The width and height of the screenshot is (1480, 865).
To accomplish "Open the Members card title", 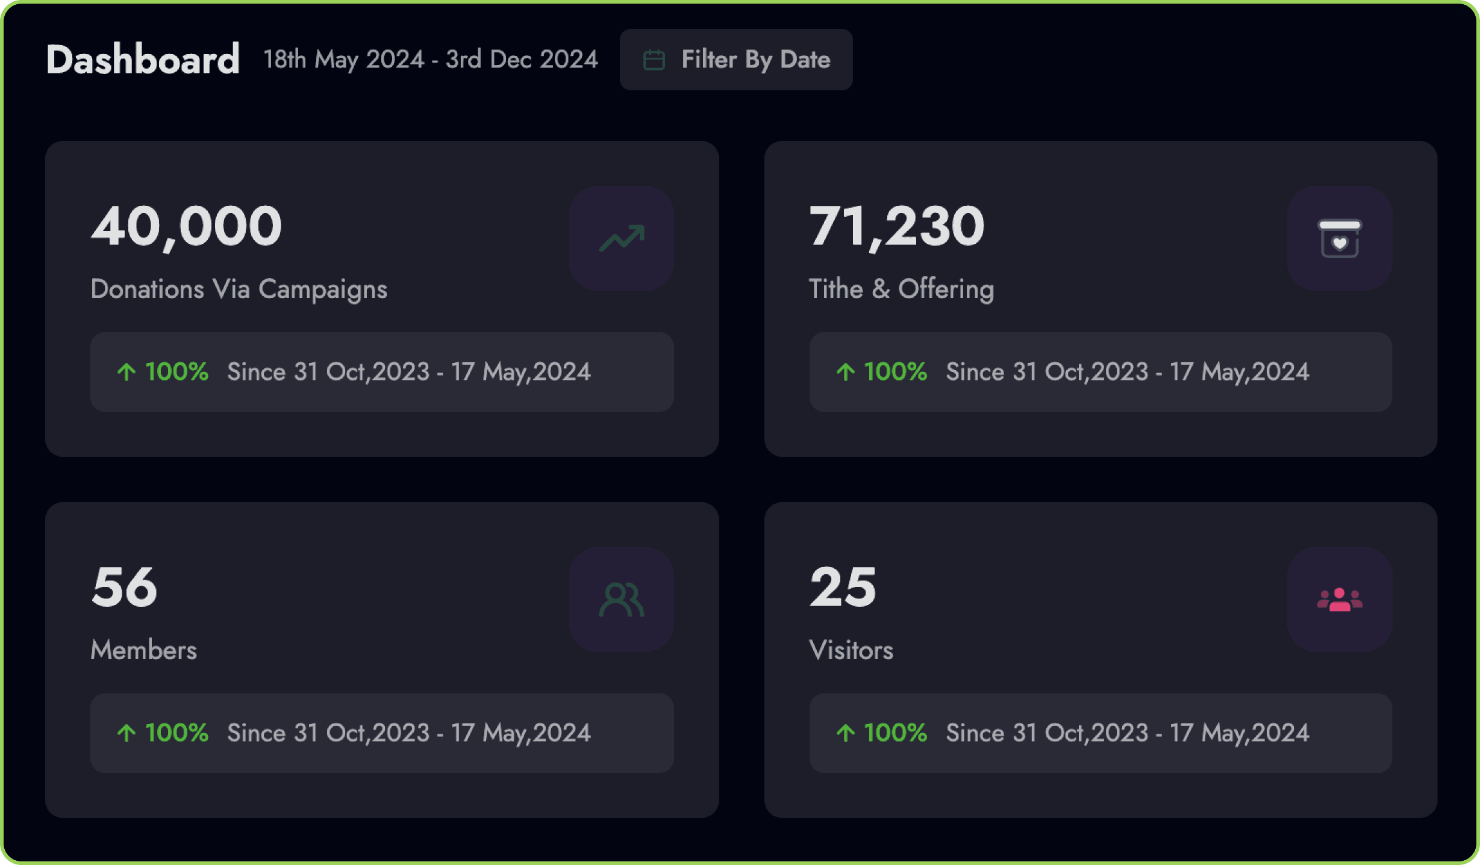I will (143, 651).
